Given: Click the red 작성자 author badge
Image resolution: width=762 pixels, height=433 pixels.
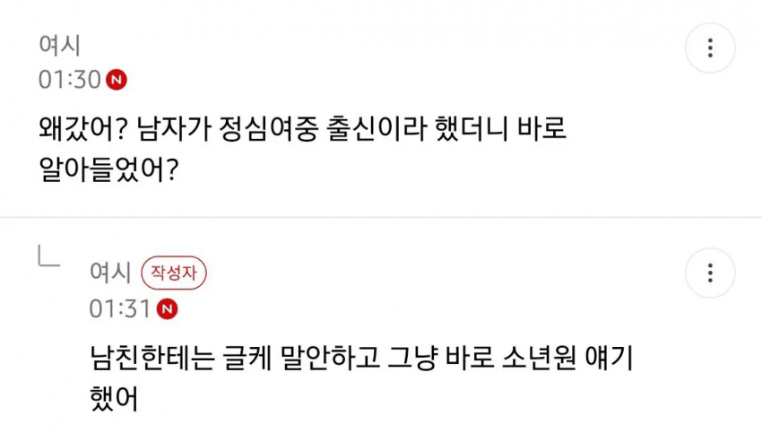Looking at the screenshot, I should [x=176, y=273].
